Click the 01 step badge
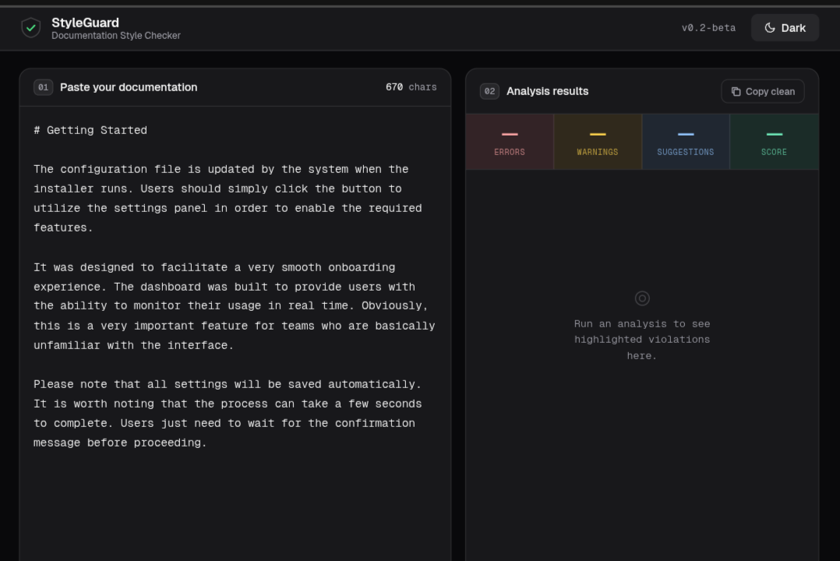The image size is (840, 561). [x=43, y=87]
